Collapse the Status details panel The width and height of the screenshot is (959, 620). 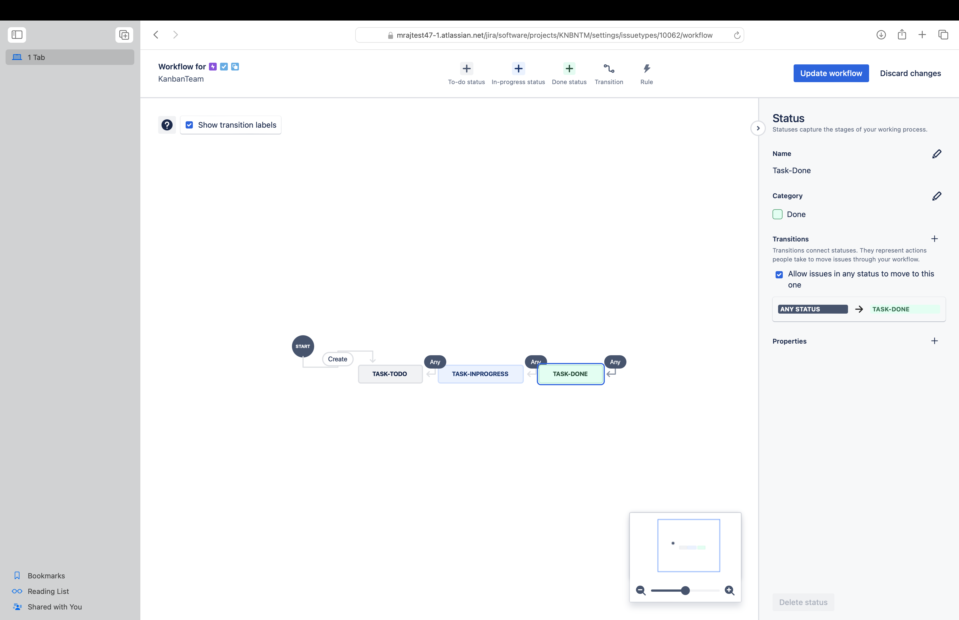(758, 128)
